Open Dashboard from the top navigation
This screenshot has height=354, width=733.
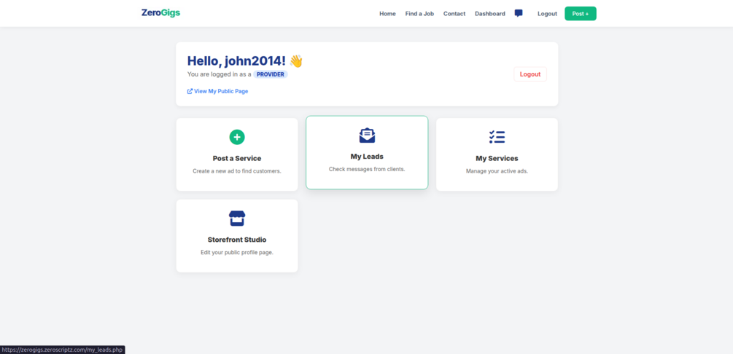[x=490, y=14]
